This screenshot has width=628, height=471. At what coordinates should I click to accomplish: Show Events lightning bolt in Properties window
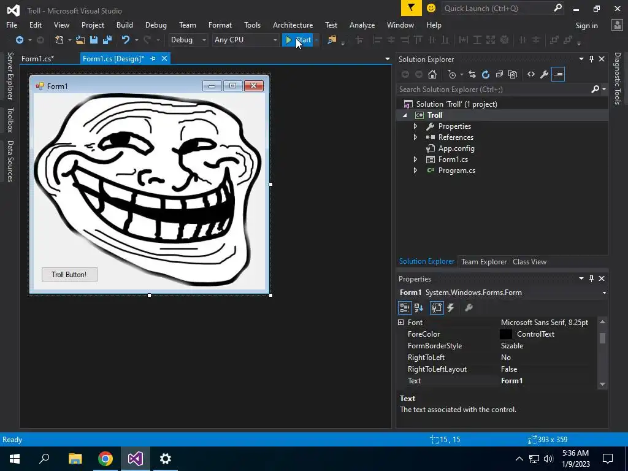pyautogui.click(x=451, y=308)
